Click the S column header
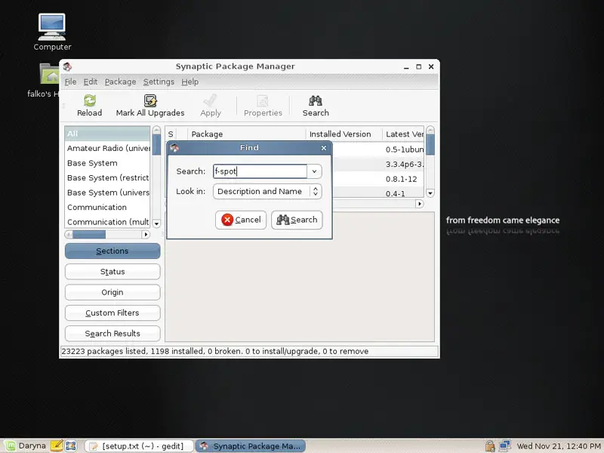 (x=171, y=134)
